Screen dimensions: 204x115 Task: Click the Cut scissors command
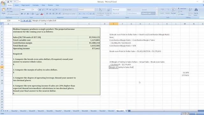click(9, 9)
